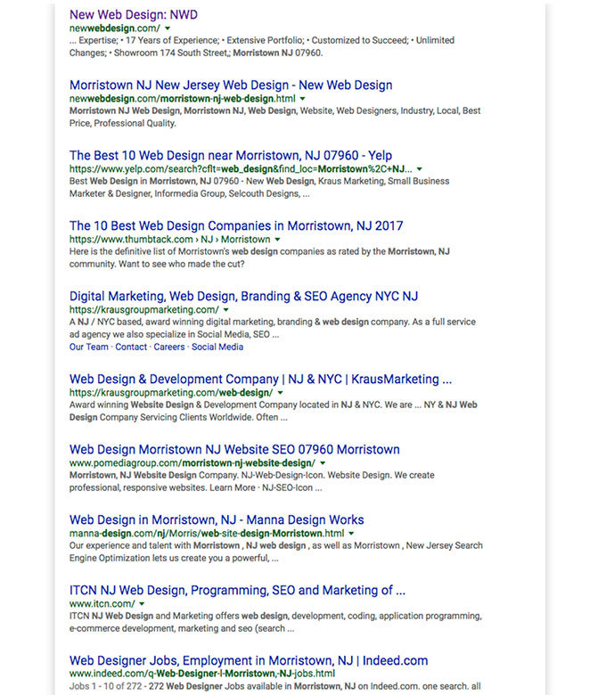Follow the Contact sitelink

click(131, 347)
